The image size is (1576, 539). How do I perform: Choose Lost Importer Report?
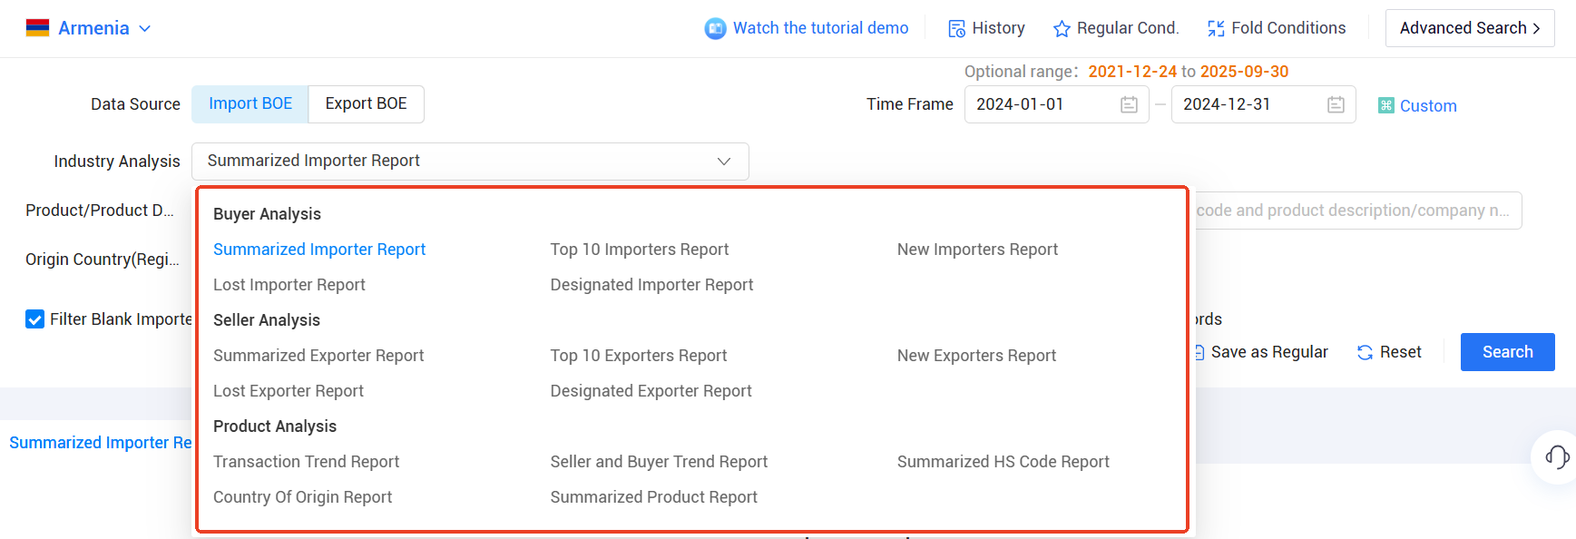pyautogui.click(x=289, y=285)
